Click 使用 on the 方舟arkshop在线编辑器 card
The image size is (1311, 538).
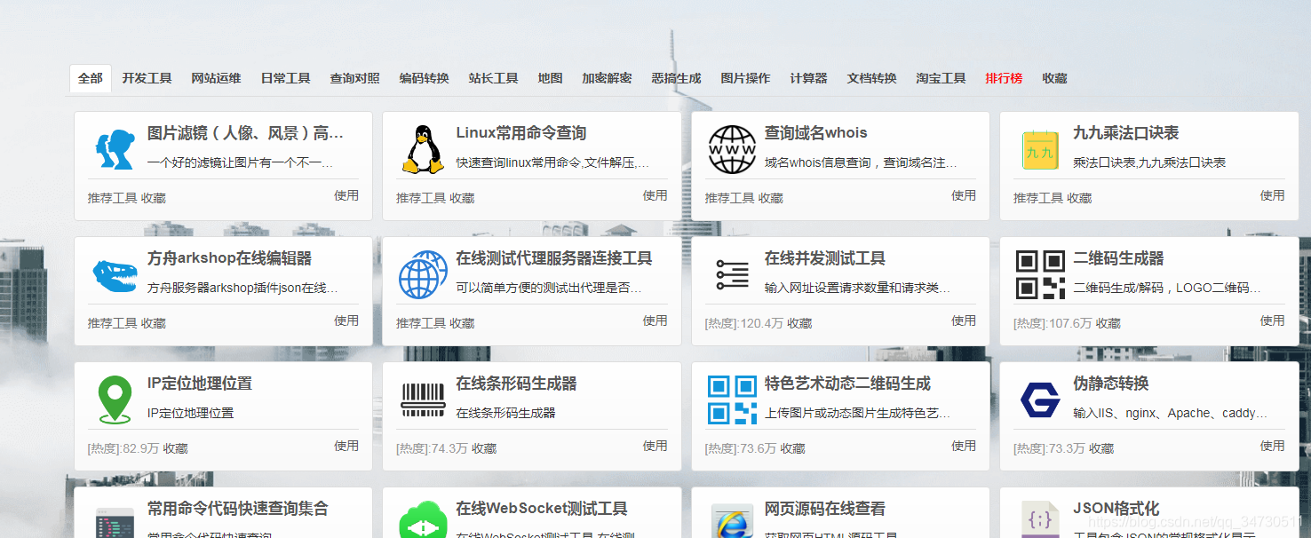(x=346, y=320)
